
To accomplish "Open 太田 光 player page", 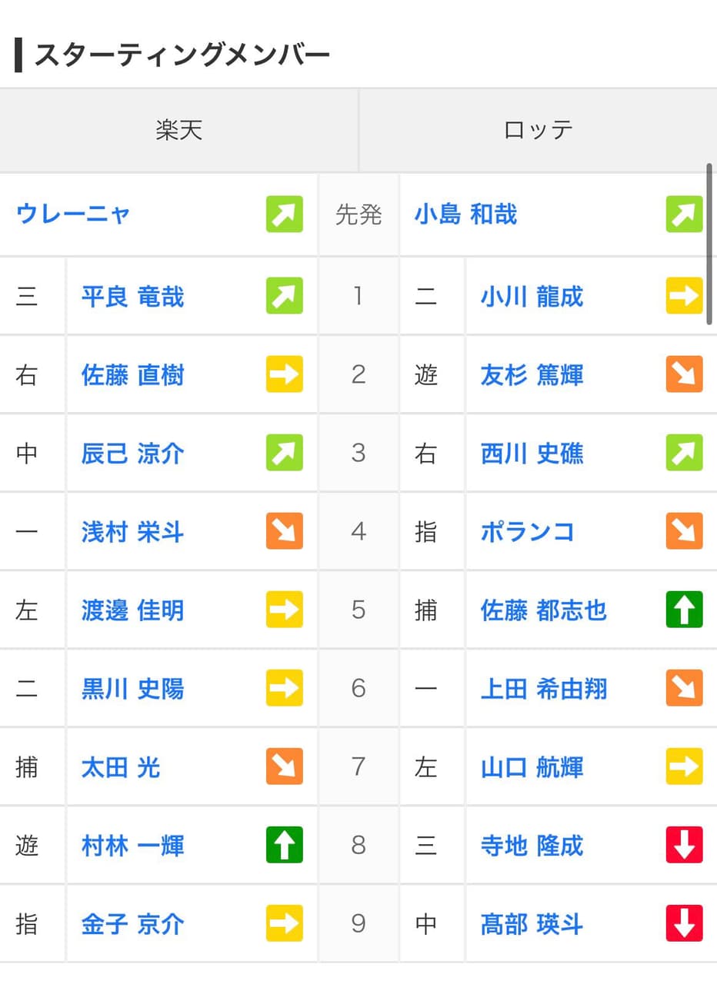I will pos(121,767).
